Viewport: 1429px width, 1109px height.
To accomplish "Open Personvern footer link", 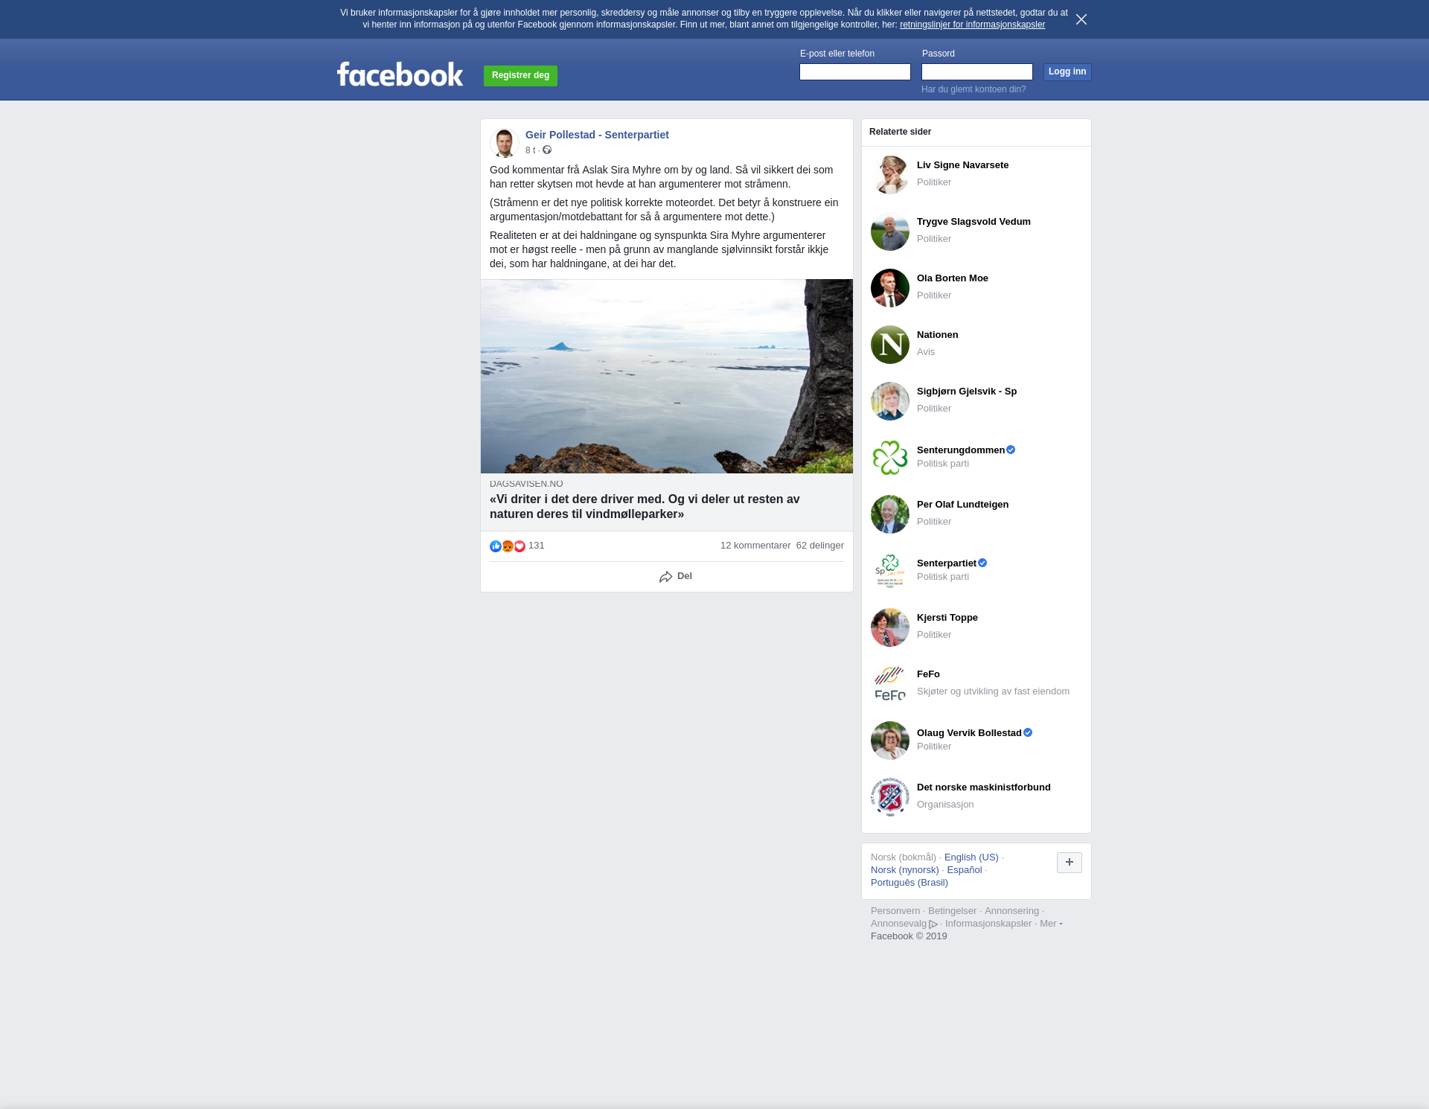I will 895,911.
